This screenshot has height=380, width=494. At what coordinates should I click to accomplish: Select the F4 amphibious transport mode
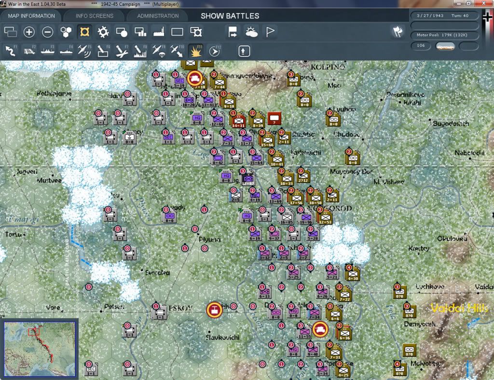point(66,51)
